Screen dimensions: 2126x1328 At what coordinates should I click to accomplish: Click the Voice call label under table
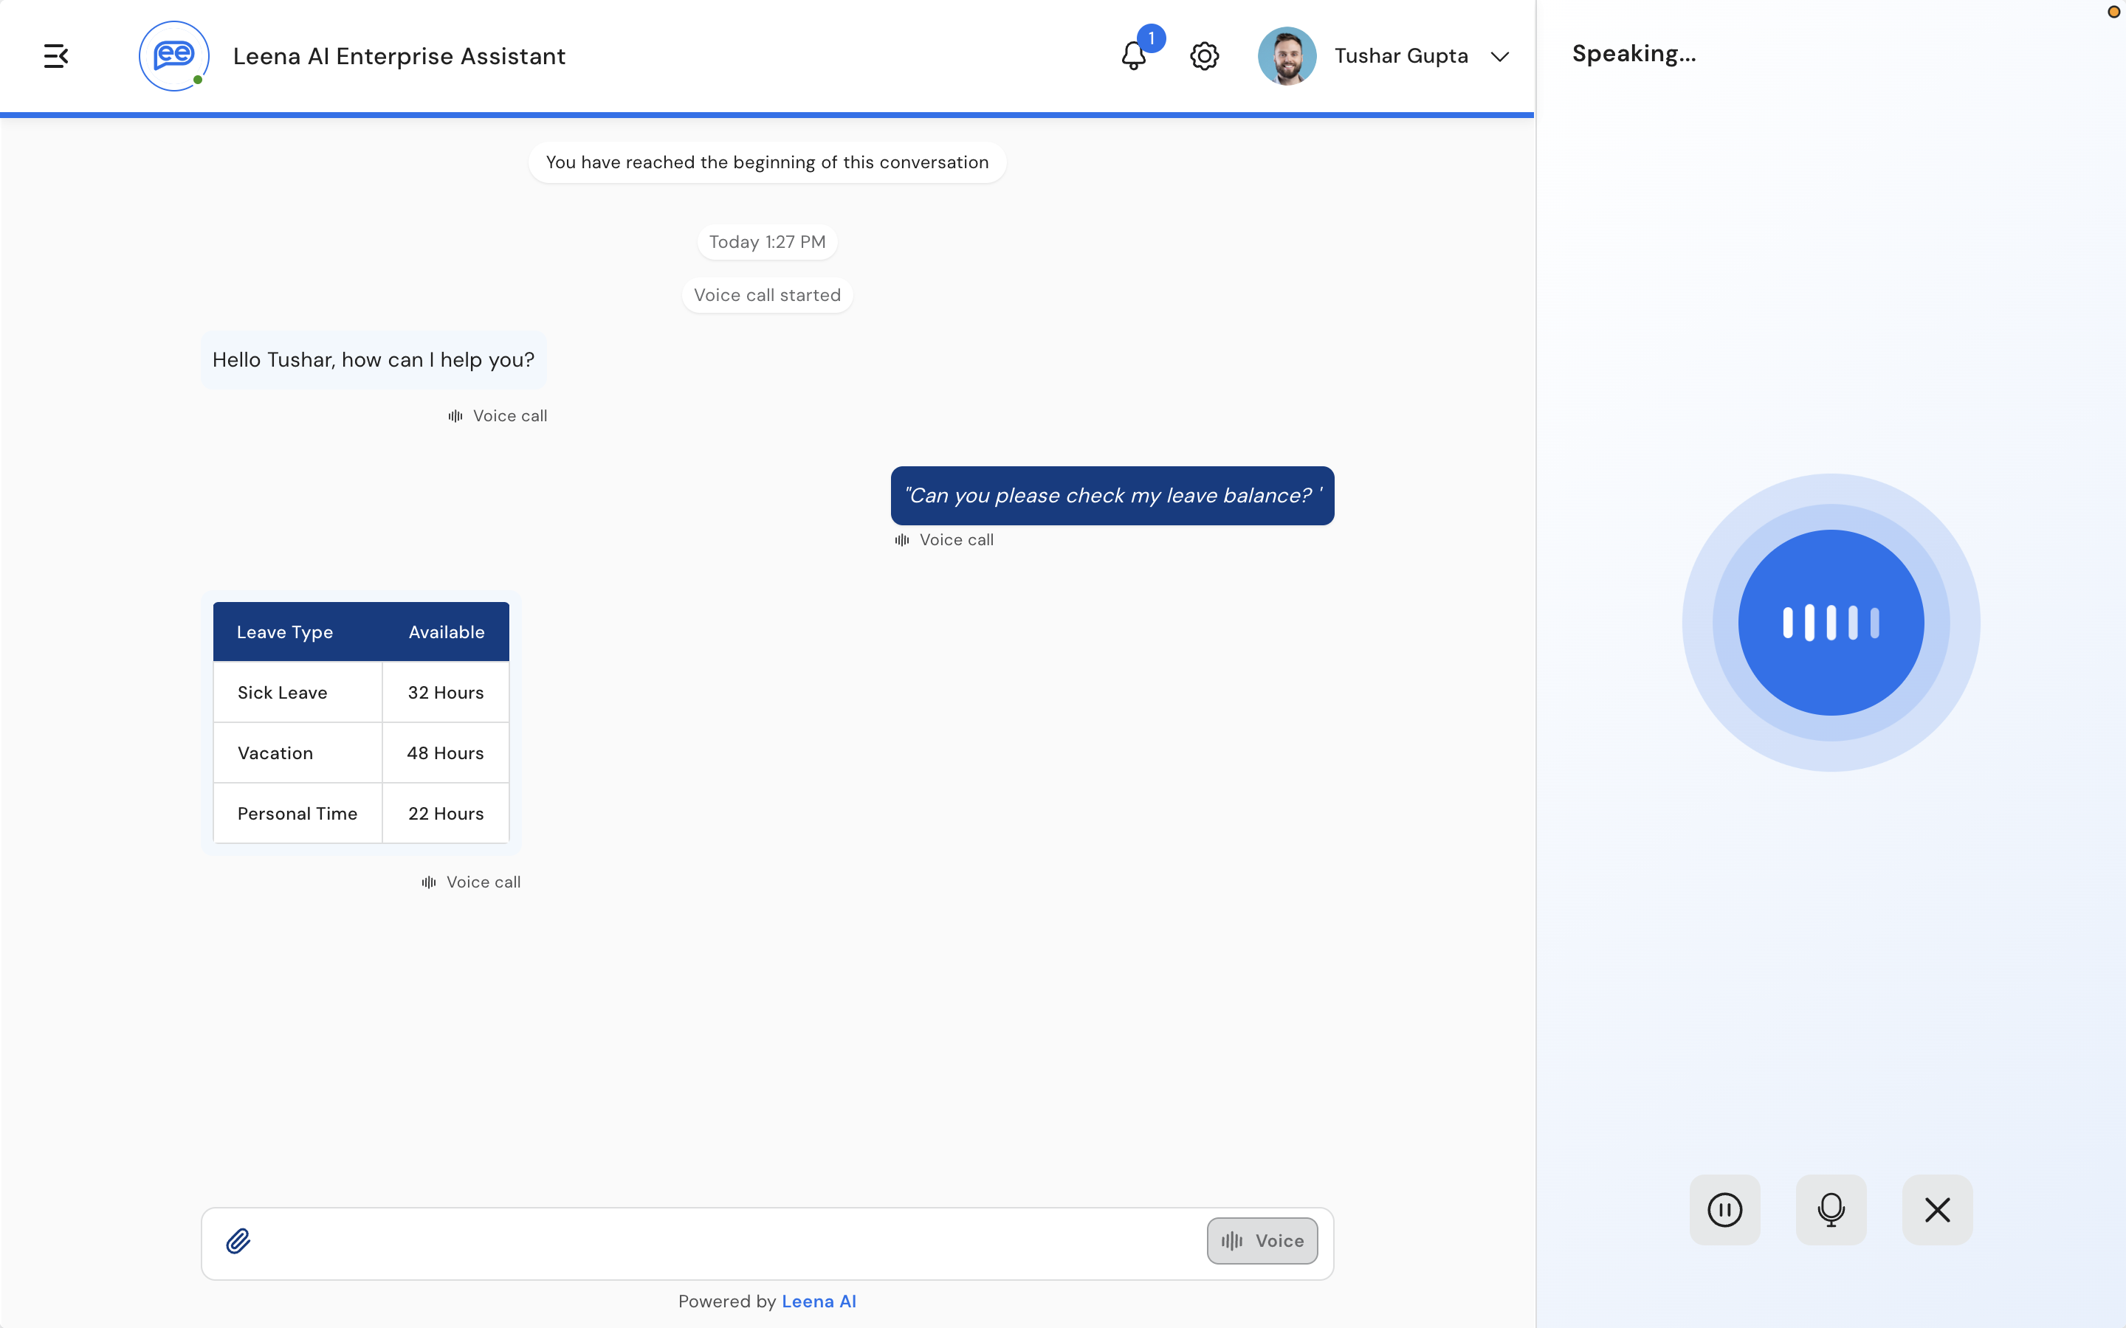click(x=472, y=882)
